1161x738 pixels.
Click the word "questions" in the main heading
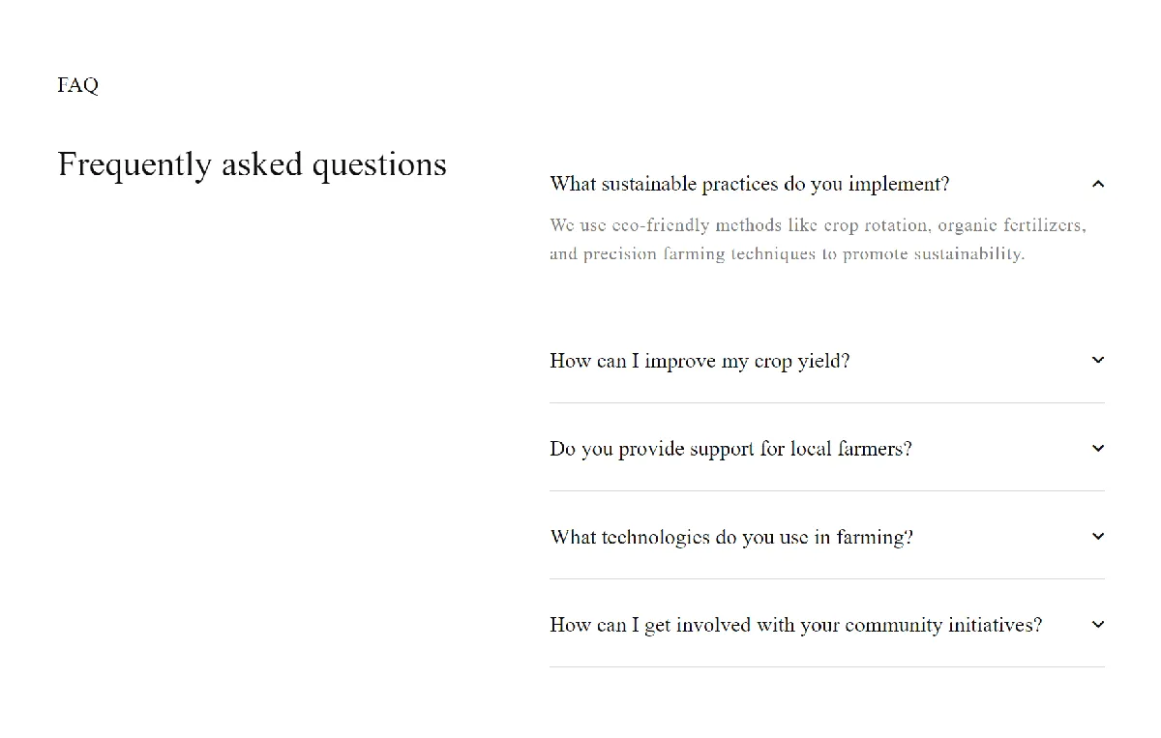click(379, 165)
